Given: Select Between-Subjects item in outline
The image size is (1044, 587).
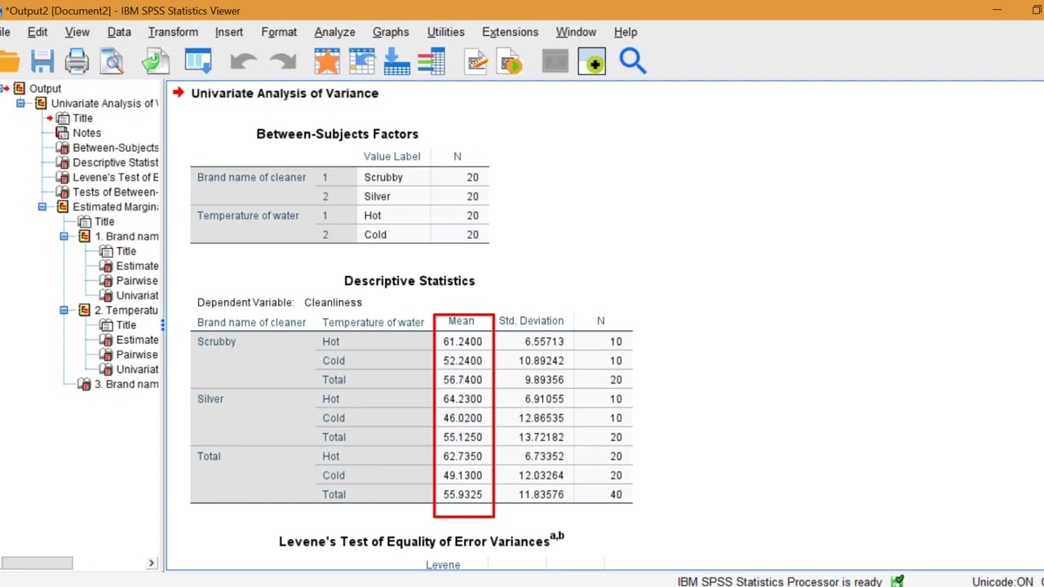Looking at the screenshot, I should click(115, 148).
